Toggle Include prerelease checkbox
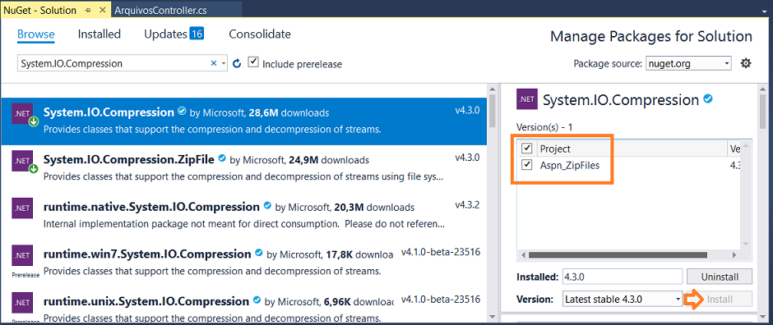Image resolution: width=773 pixels, height=325 pixels. (253, 62)
